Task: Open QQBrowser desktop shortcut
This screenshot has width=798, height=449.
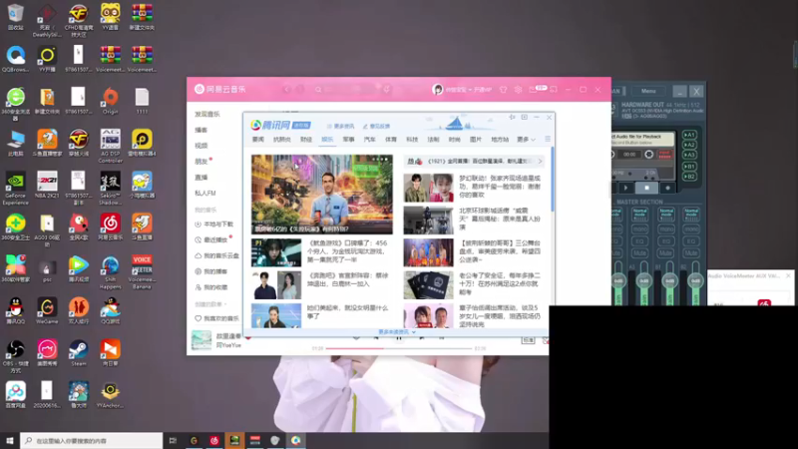Action: (15, 59)
